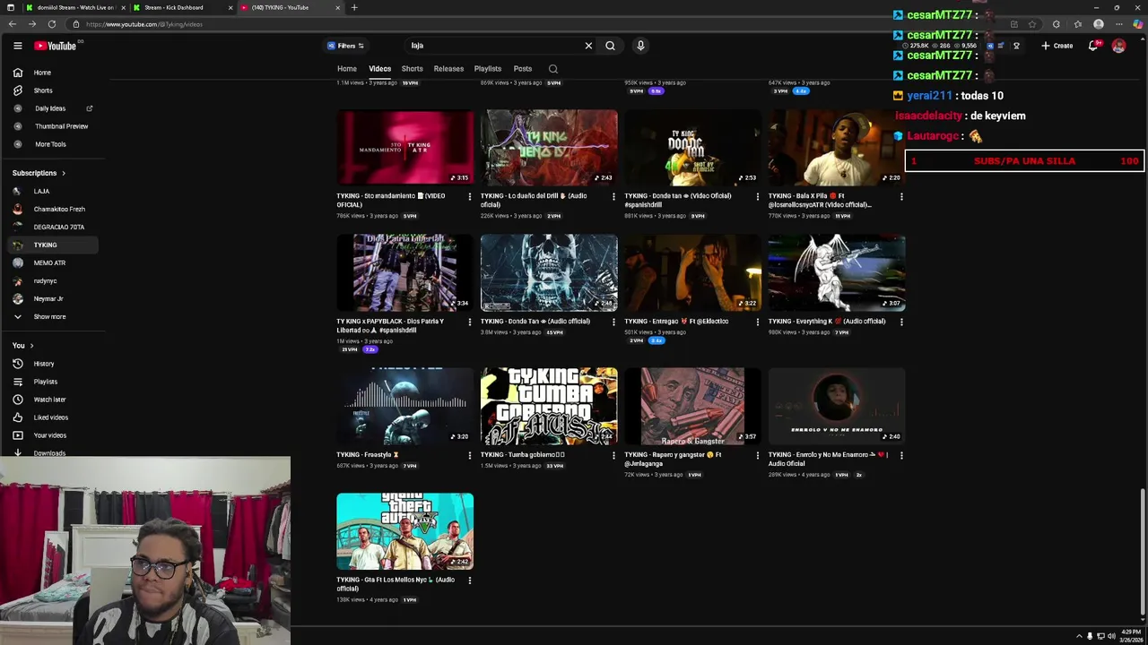The image size is (1148, 645).
Task: Open LAJA subscription channel
Action: [x=41, y=191]
